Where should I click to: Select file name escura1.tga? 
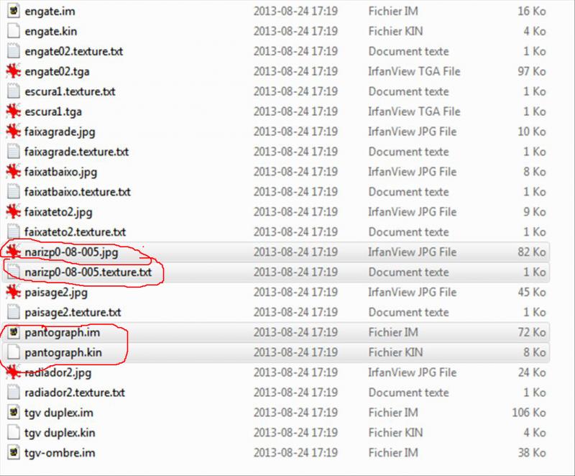(53, 112)
